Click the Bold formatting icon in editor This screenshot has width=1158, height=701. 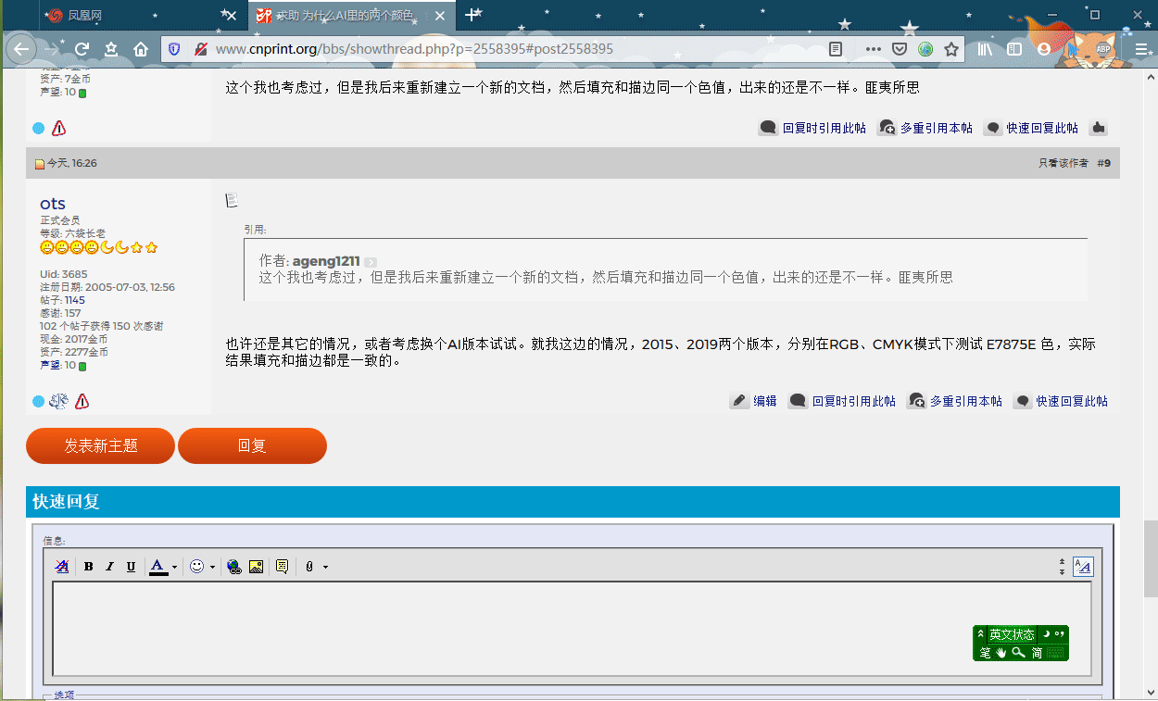(x=89, y=567)
